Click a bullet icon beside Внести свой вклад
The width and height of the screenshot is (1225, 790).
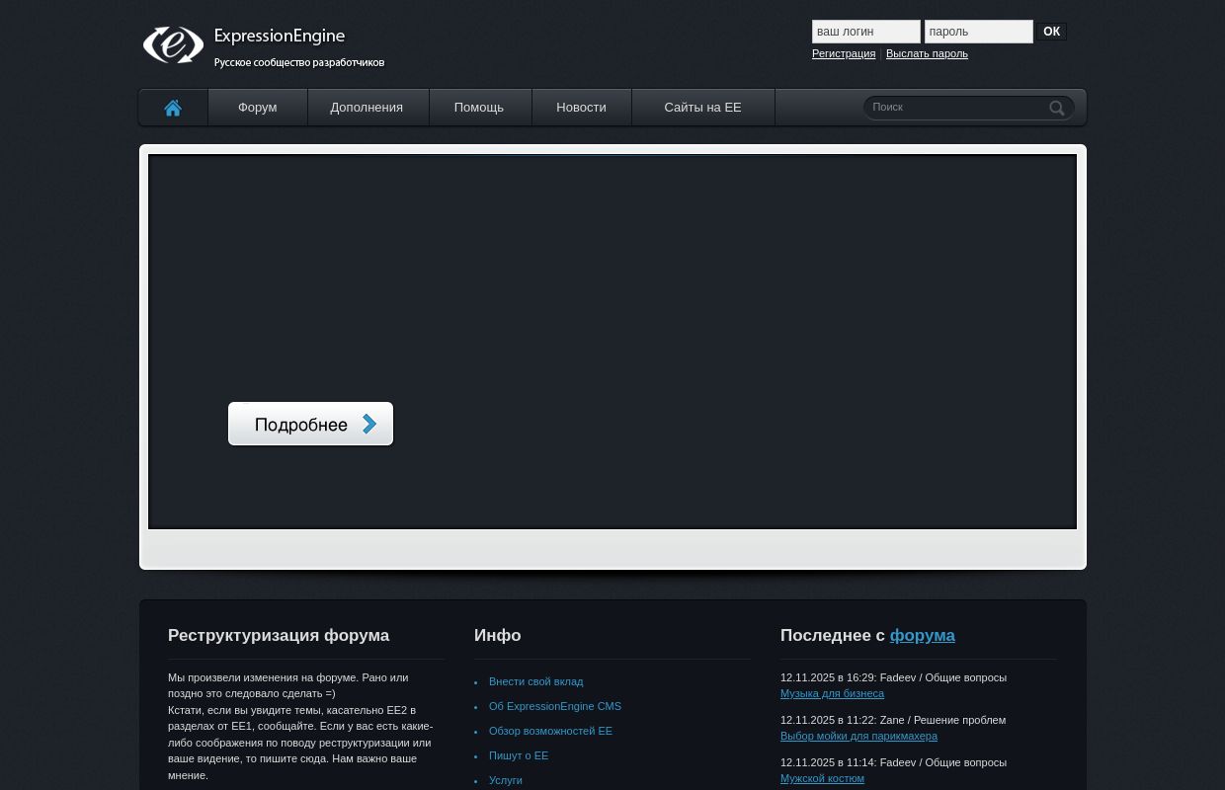tap(478, 682)
